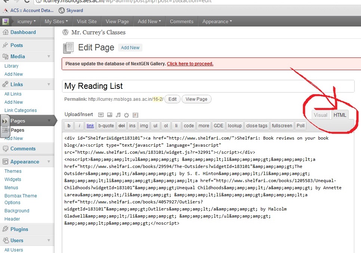
Task: Click the more quicktag button
Action: click(204, 126)
